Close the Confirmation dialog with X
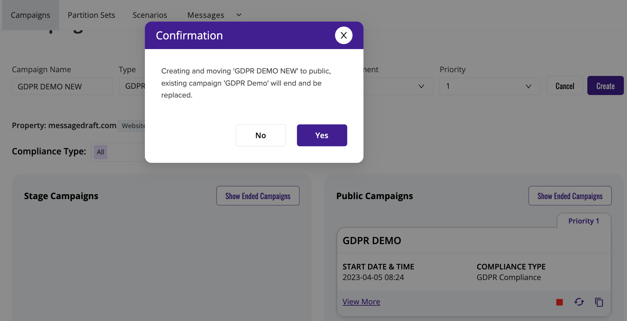 343,35
